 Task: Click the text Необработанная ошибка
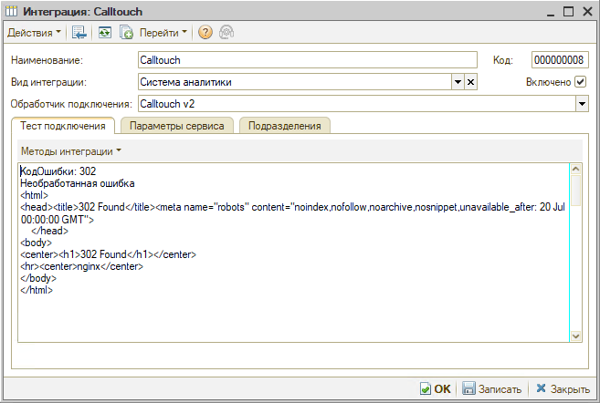coord(78,183)
